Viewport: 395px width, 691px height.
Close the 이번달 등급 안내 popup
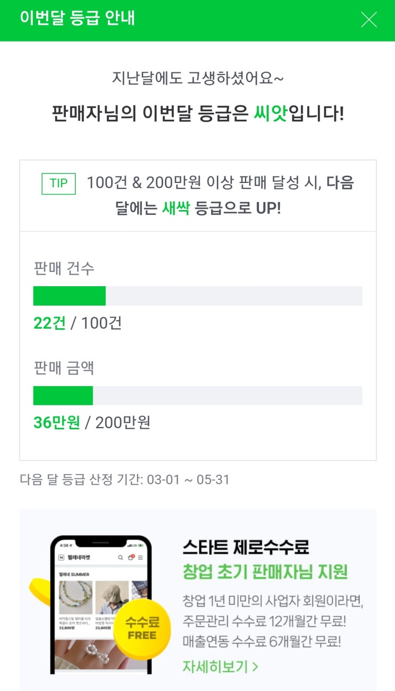point(368,20)
